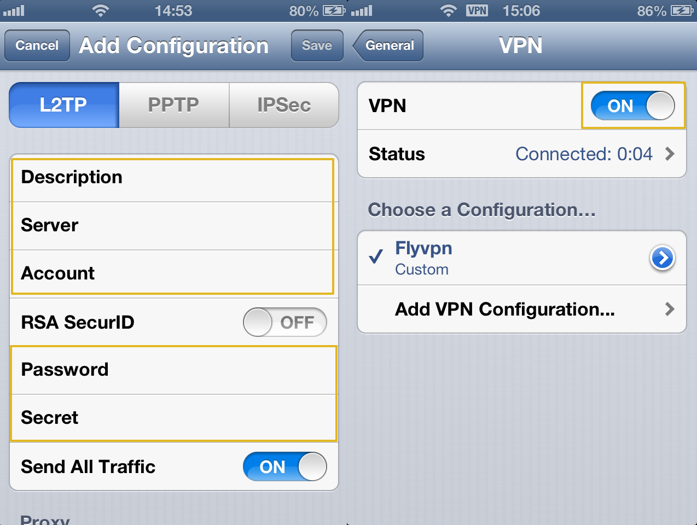Open Status details via its chevron
Viewport: 697px width, 525px height.
tap(670, 154)
